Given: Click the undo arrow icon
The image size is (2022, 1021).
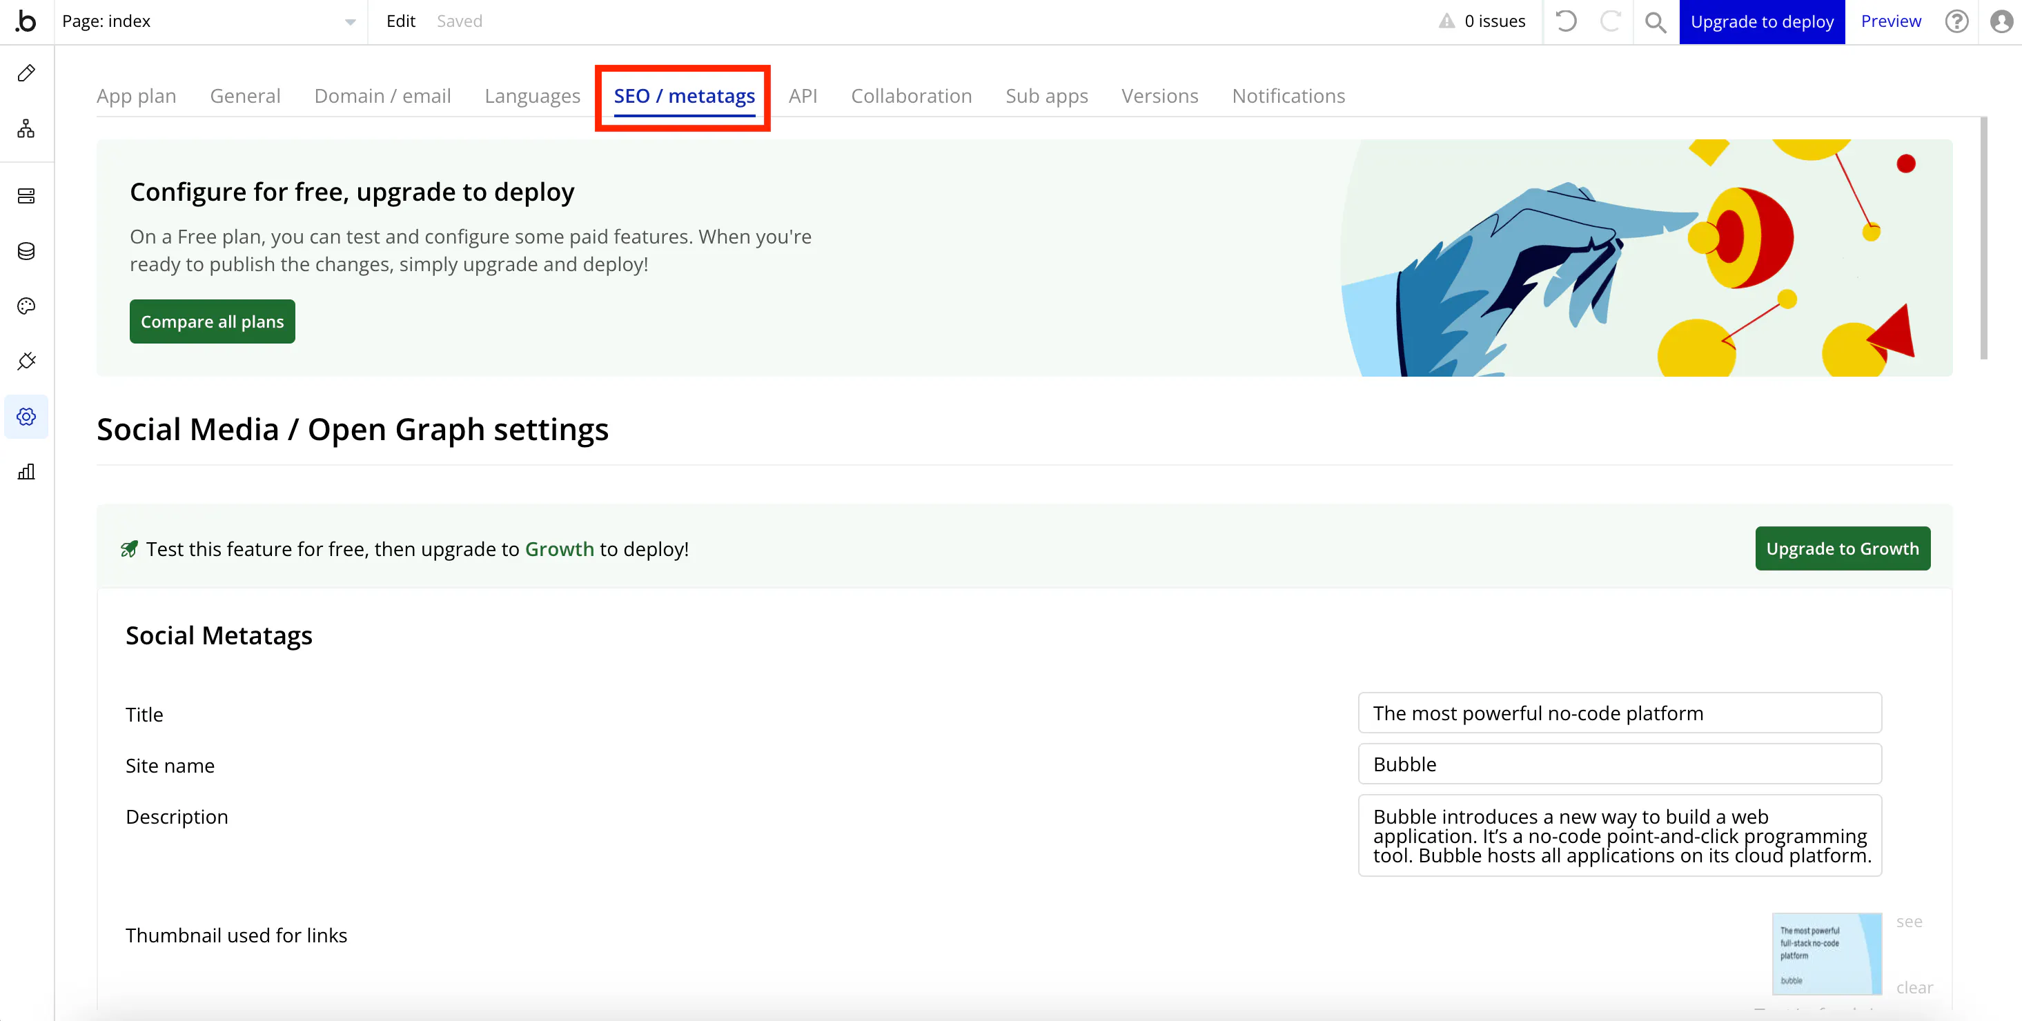Looking at the screenshot, I should point(1566,21).
